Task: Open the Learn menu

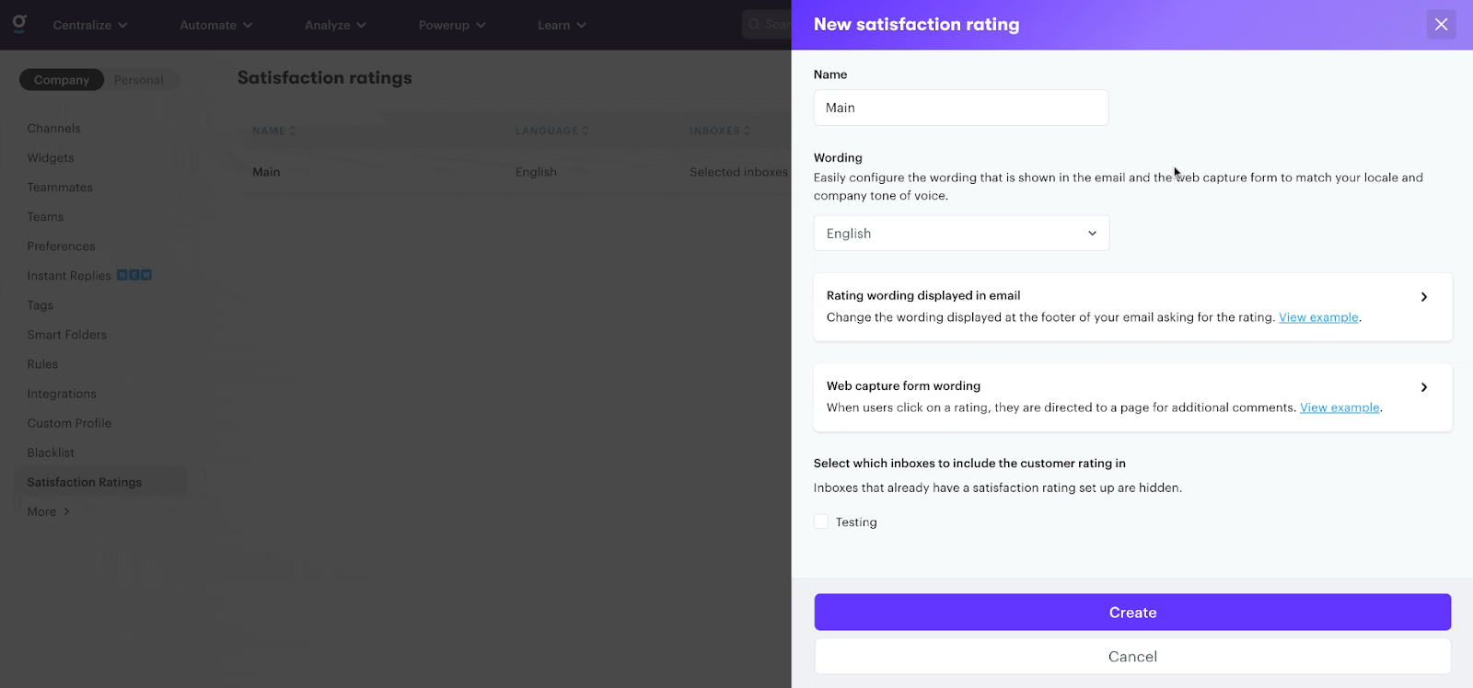Action: (x=562, y=25)
